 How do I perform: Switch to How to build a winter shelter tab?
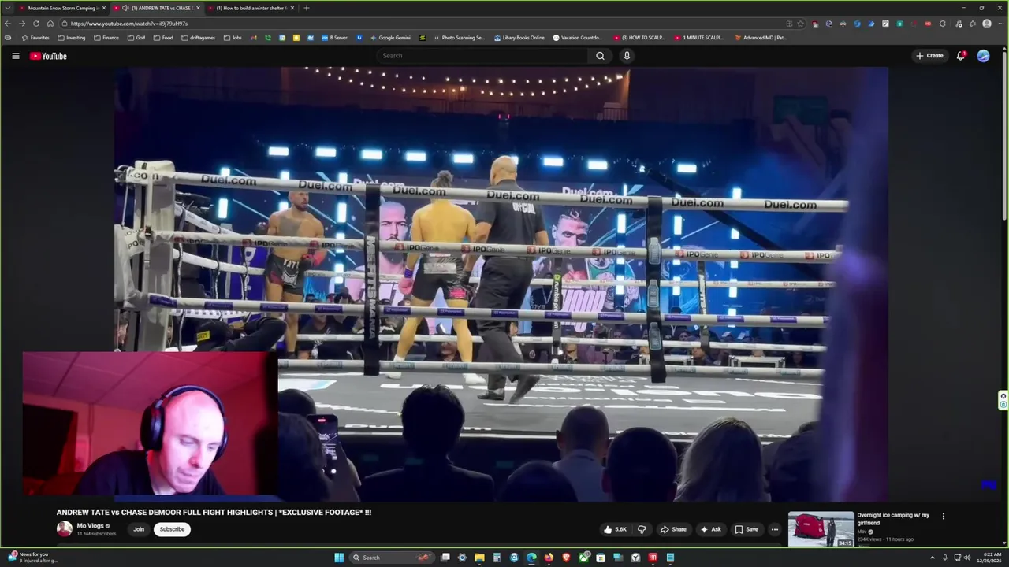pyautogui.click(x=251, y=8)
